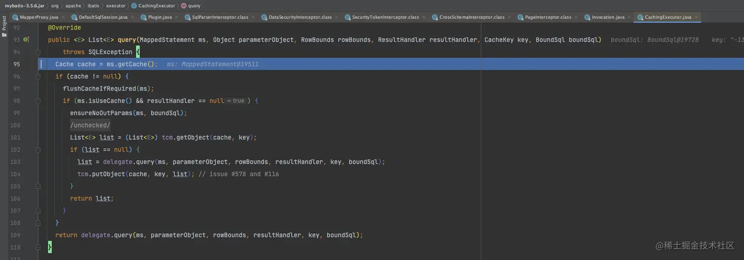Close the DefaultSqlSession.java tab
The width and height of the screenshot is (744, 260).
point(133,17)
